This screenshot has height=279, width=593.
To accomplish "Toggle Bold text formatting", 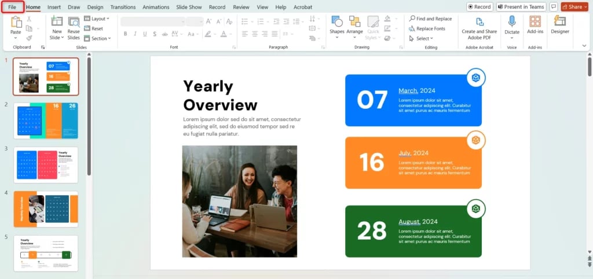I will pos(124,34).
